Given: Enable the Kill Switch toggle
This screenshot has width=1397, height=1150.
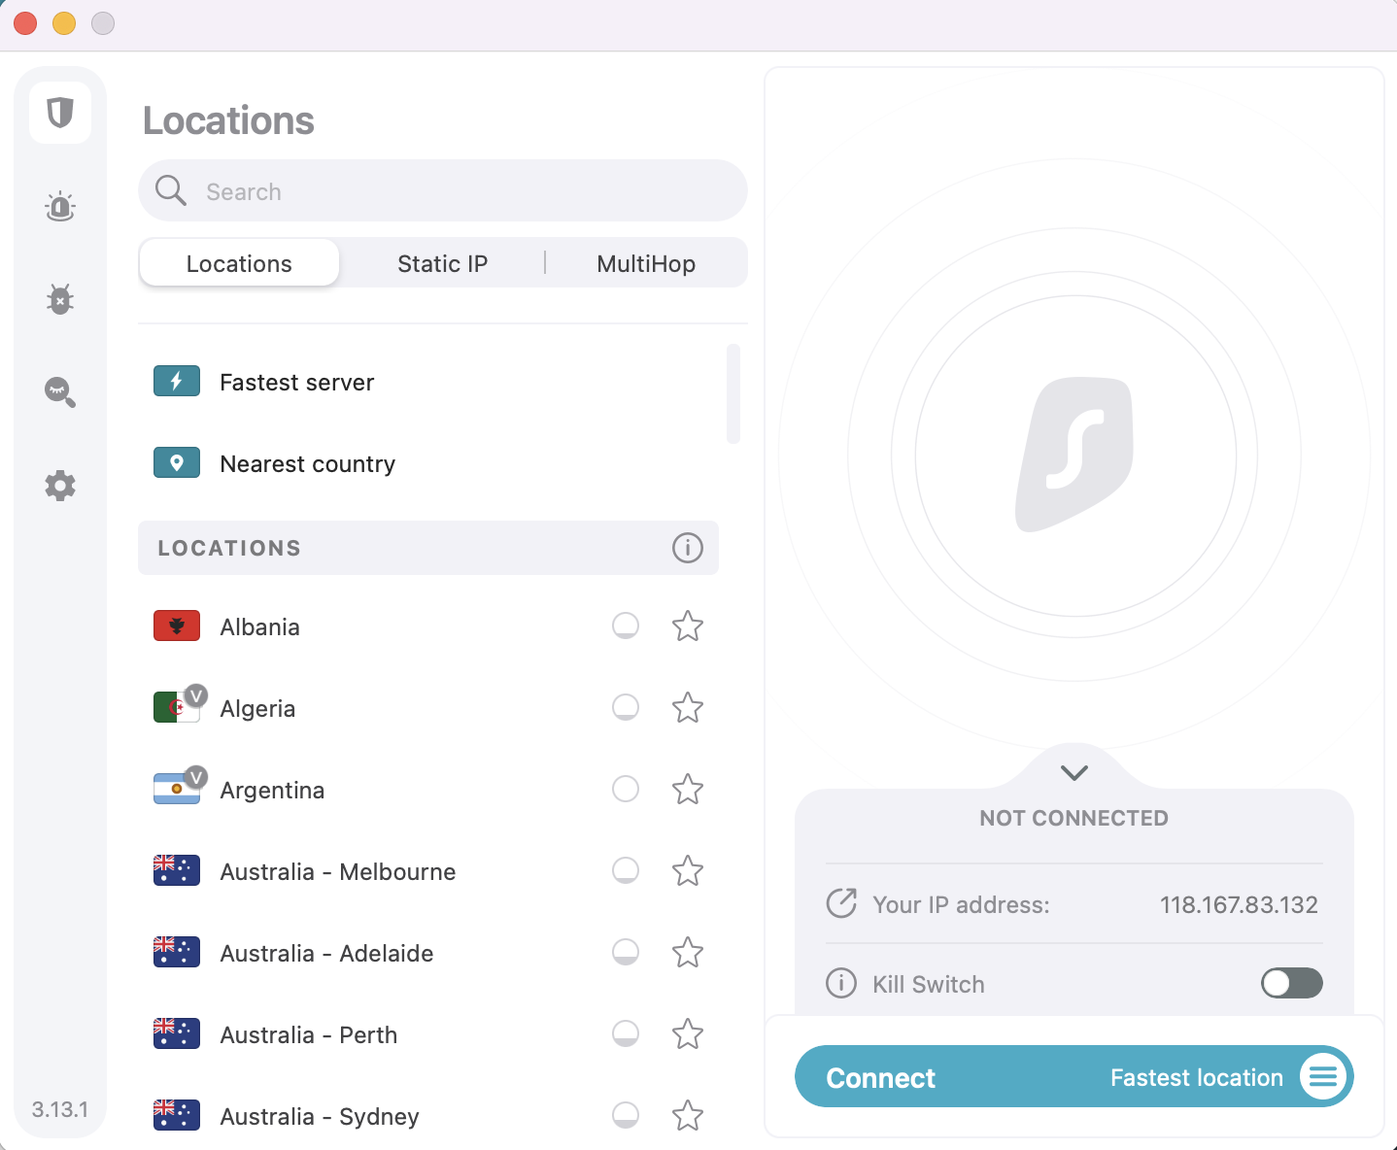Looking at the screenshot, I should coord(1292,983).
